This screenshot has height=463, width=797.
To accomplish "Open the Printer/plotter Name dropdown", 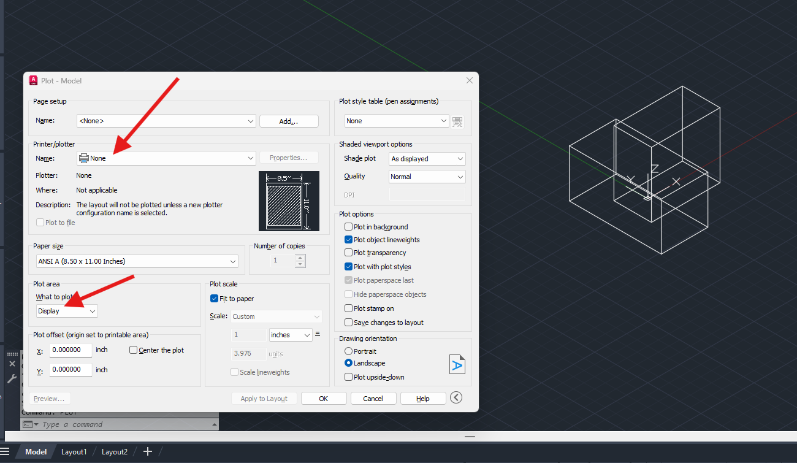I will (x=166, y=158).
